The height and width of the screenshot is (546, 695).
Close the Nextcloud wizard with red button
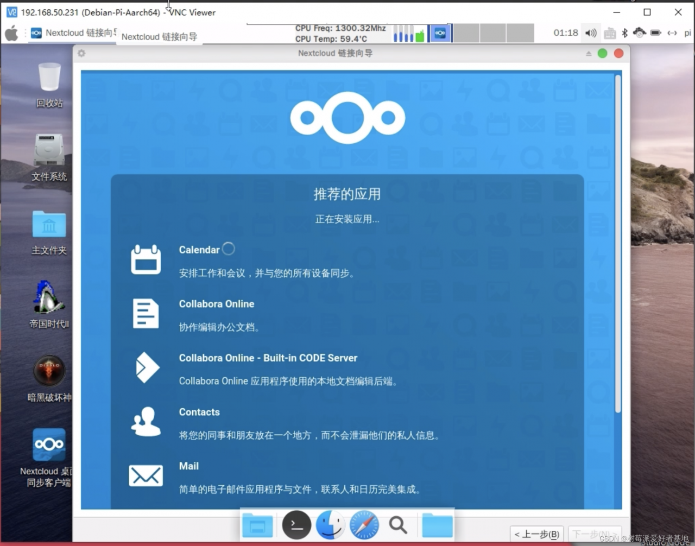point(618,53)
